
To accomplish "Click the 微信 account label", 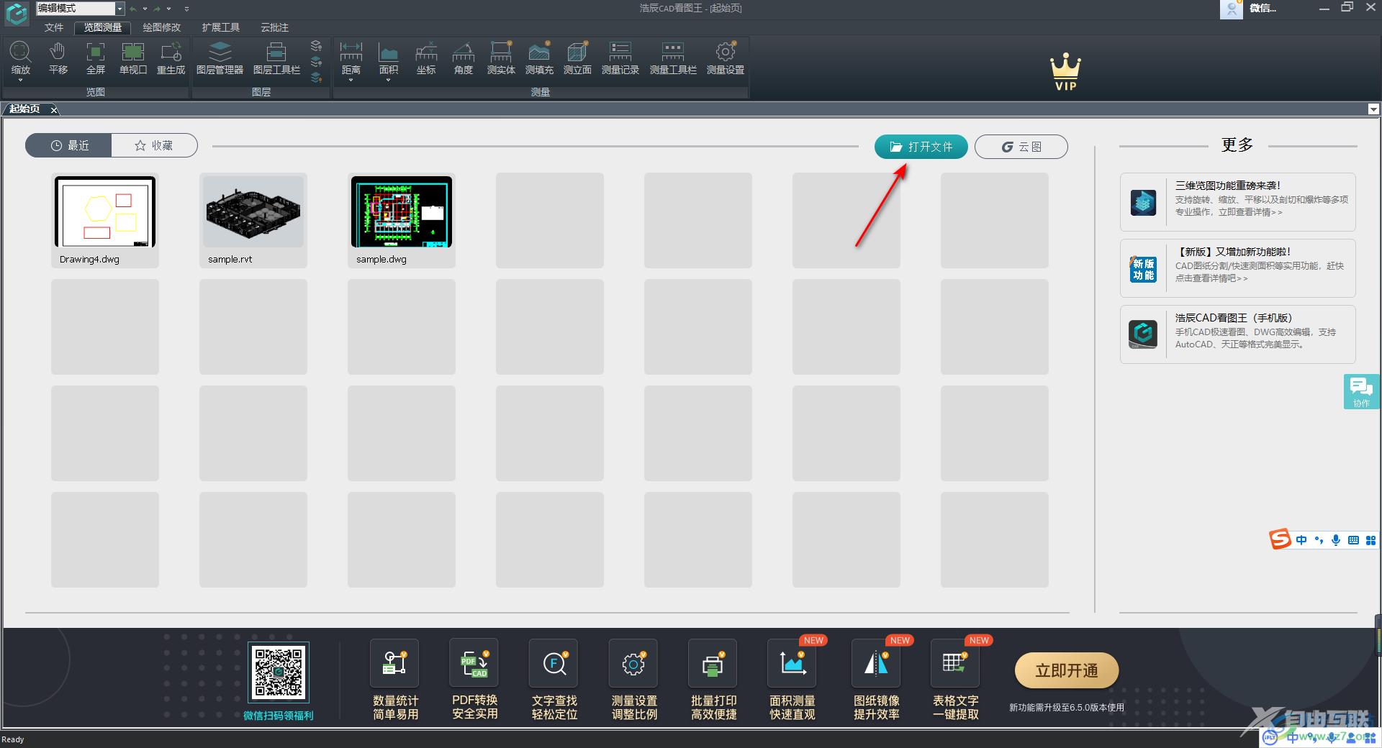I will [1263, 8].
